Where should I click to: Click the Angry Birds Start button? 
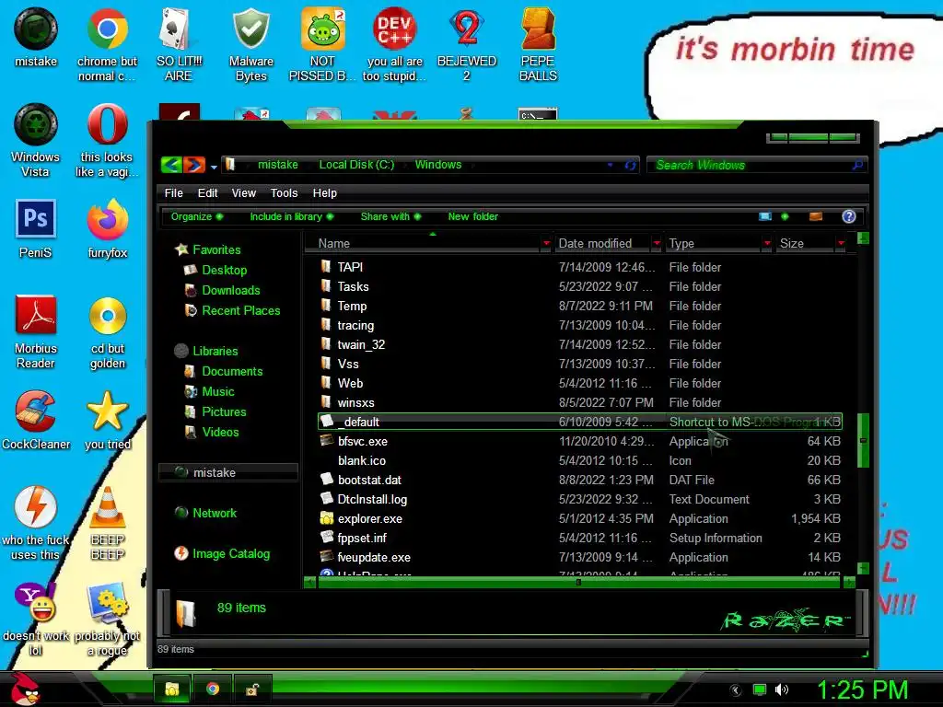pyautogui.click(x=25, y=689)
